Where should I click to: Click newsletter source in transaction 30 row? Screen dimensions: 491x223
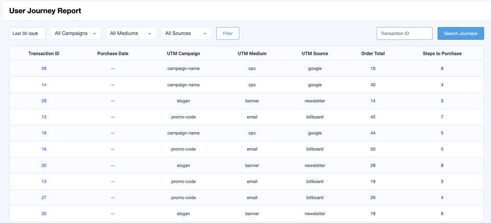[x=315, y=165]
